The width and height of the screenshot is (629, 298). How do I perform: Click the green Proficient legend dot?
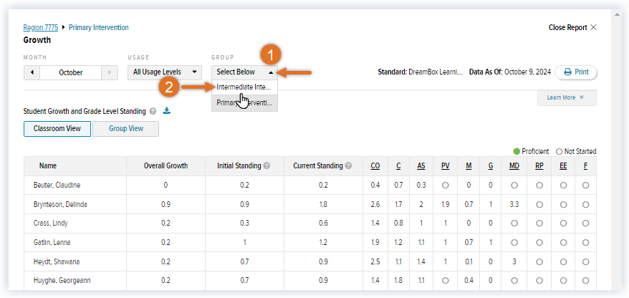click(x=517, y=151)
